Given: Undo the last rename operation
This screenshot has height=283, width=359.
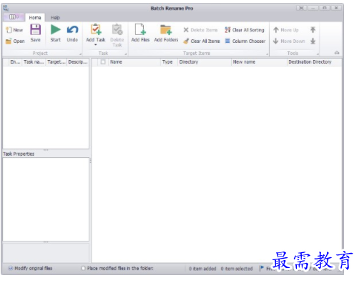Looking at the screenshot, I should coord(72,33).
